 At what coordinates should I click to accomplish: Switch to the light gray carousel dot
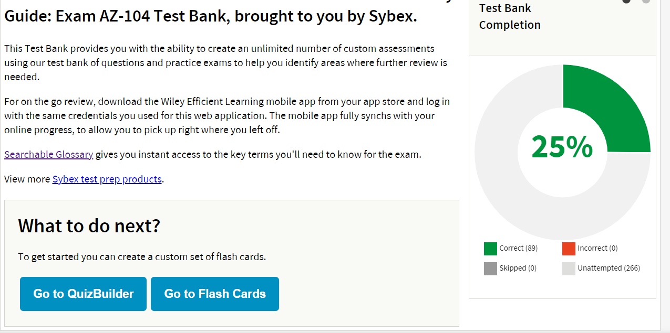pyautogui.click(x=646, y=1)
